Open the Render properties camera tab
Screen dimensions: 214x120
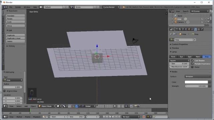177,29
